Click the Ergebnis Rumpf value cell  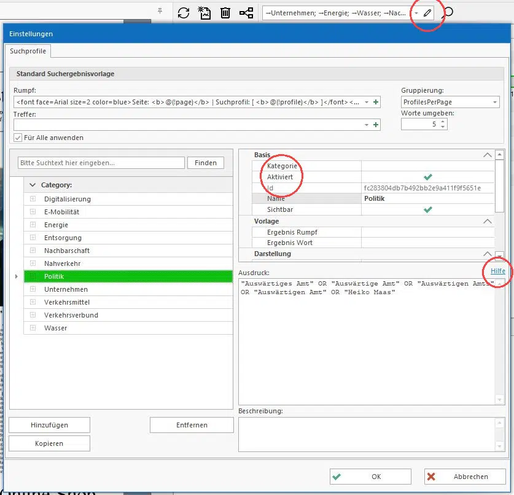pos(428,232)
